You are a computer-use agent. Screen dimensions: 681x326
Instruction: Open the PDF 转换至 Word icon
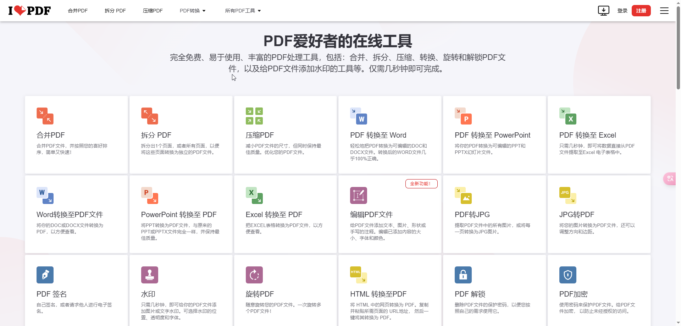pyautogui.click(x=359, y=116)
